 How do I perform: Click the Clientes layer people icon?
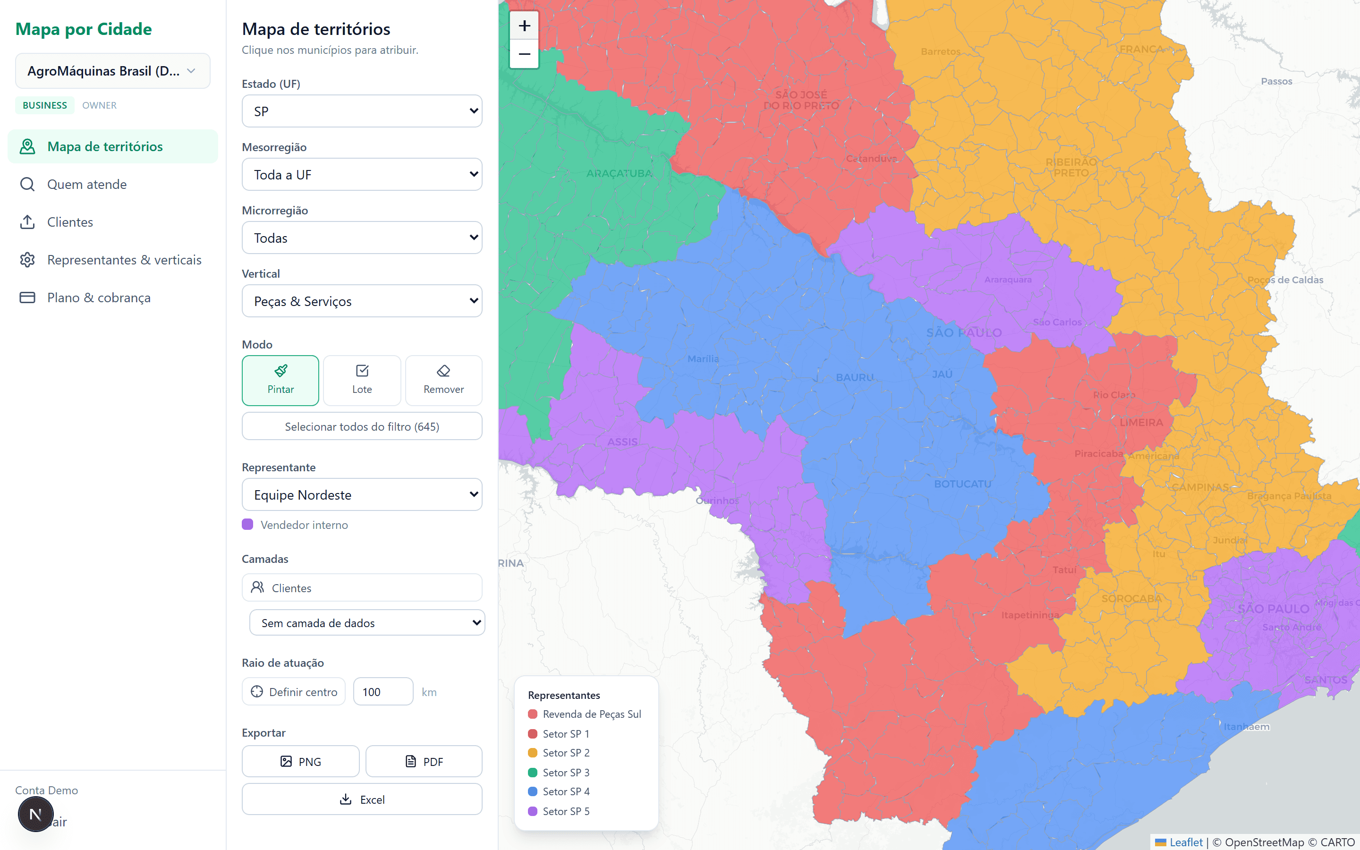[257, 587]
